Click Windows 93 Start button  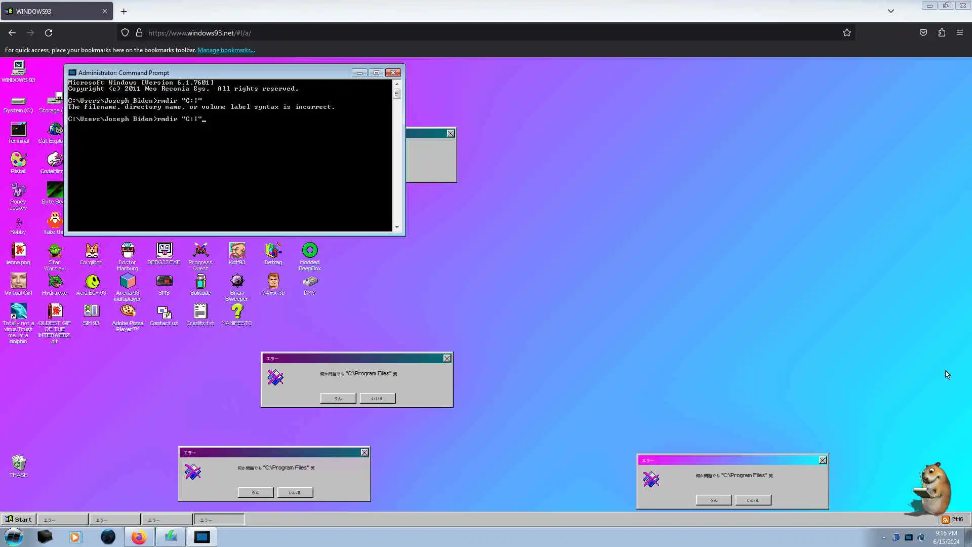click(x=18, y=519)
